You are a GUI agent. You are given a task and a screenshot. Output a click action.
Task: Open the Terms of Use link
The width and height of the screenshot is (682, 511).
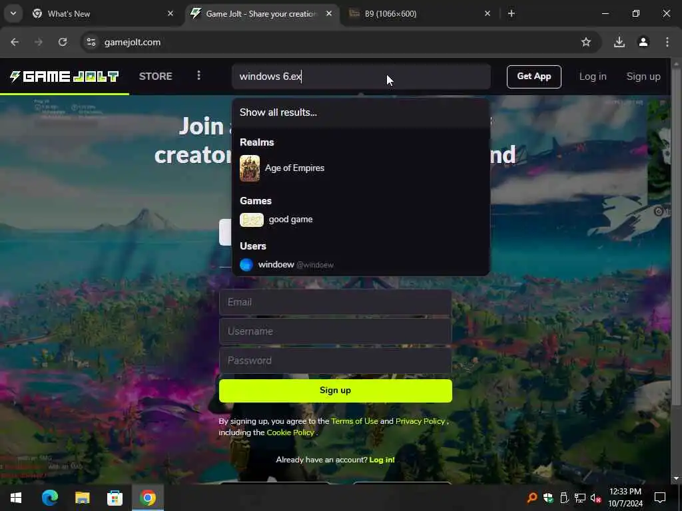pos(354,421)
